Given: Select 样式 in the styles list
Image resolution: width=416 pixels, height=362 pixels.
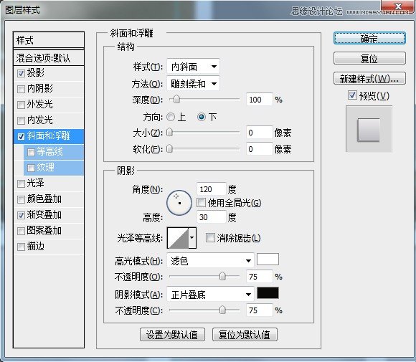Looking at the screenshot, I should click(49, 40).
